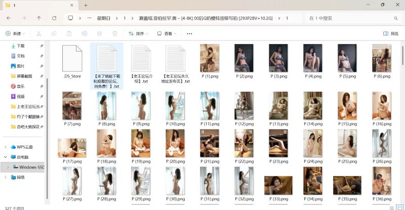Click the navigation pane scrollbar
Screen dimensions: 405x210
47,138
